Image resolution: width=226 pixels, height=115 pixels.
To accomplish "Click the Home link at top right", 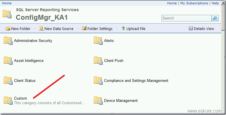I will point(172,3).
